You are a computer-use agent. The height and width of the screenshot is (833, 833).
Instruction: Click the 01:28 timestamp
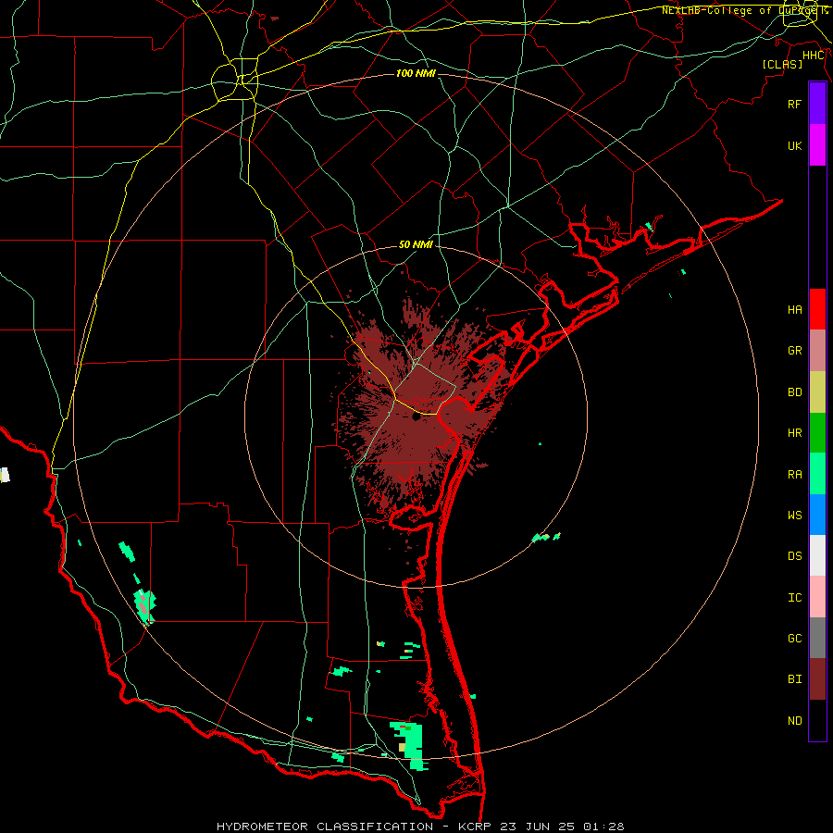[x=603, y=827]
